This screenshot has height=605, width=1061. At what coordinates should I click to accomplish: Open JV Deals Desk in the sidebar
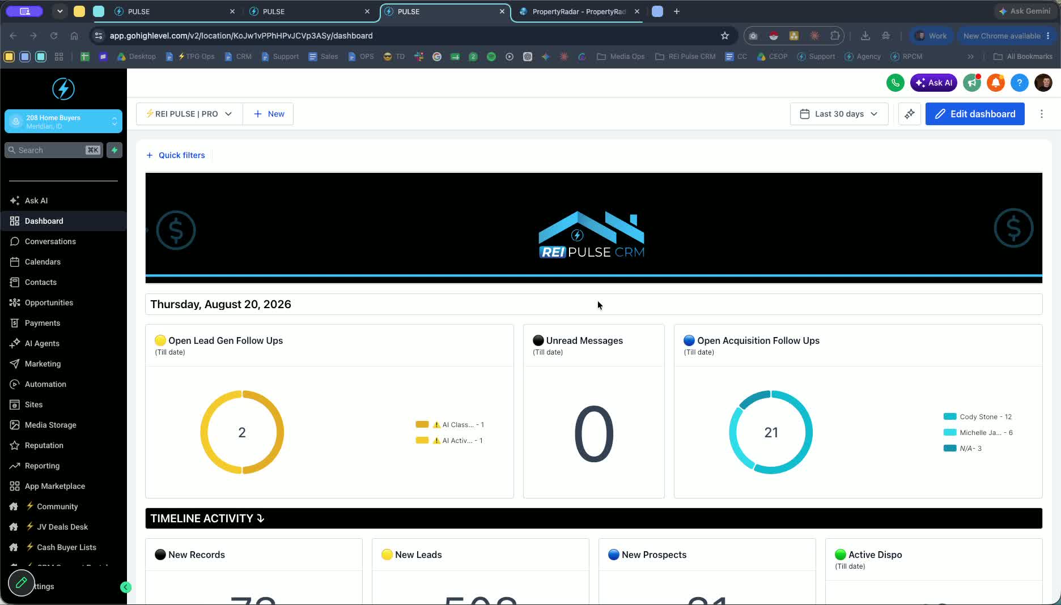tap(62, 527)
